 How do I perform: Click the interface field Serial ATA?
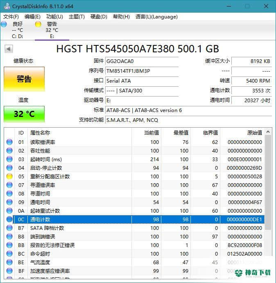point(142,81)
